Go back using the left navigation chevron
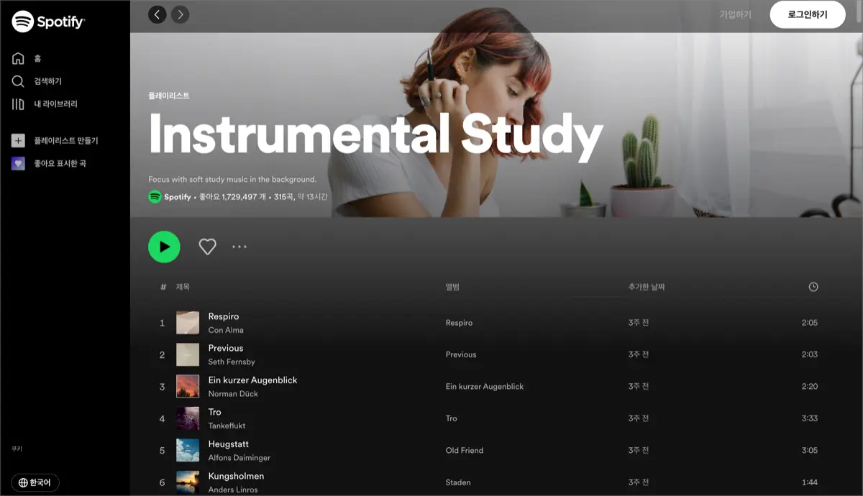The width and height of the screenshot is (863, 496). click(x=157, y=14)
